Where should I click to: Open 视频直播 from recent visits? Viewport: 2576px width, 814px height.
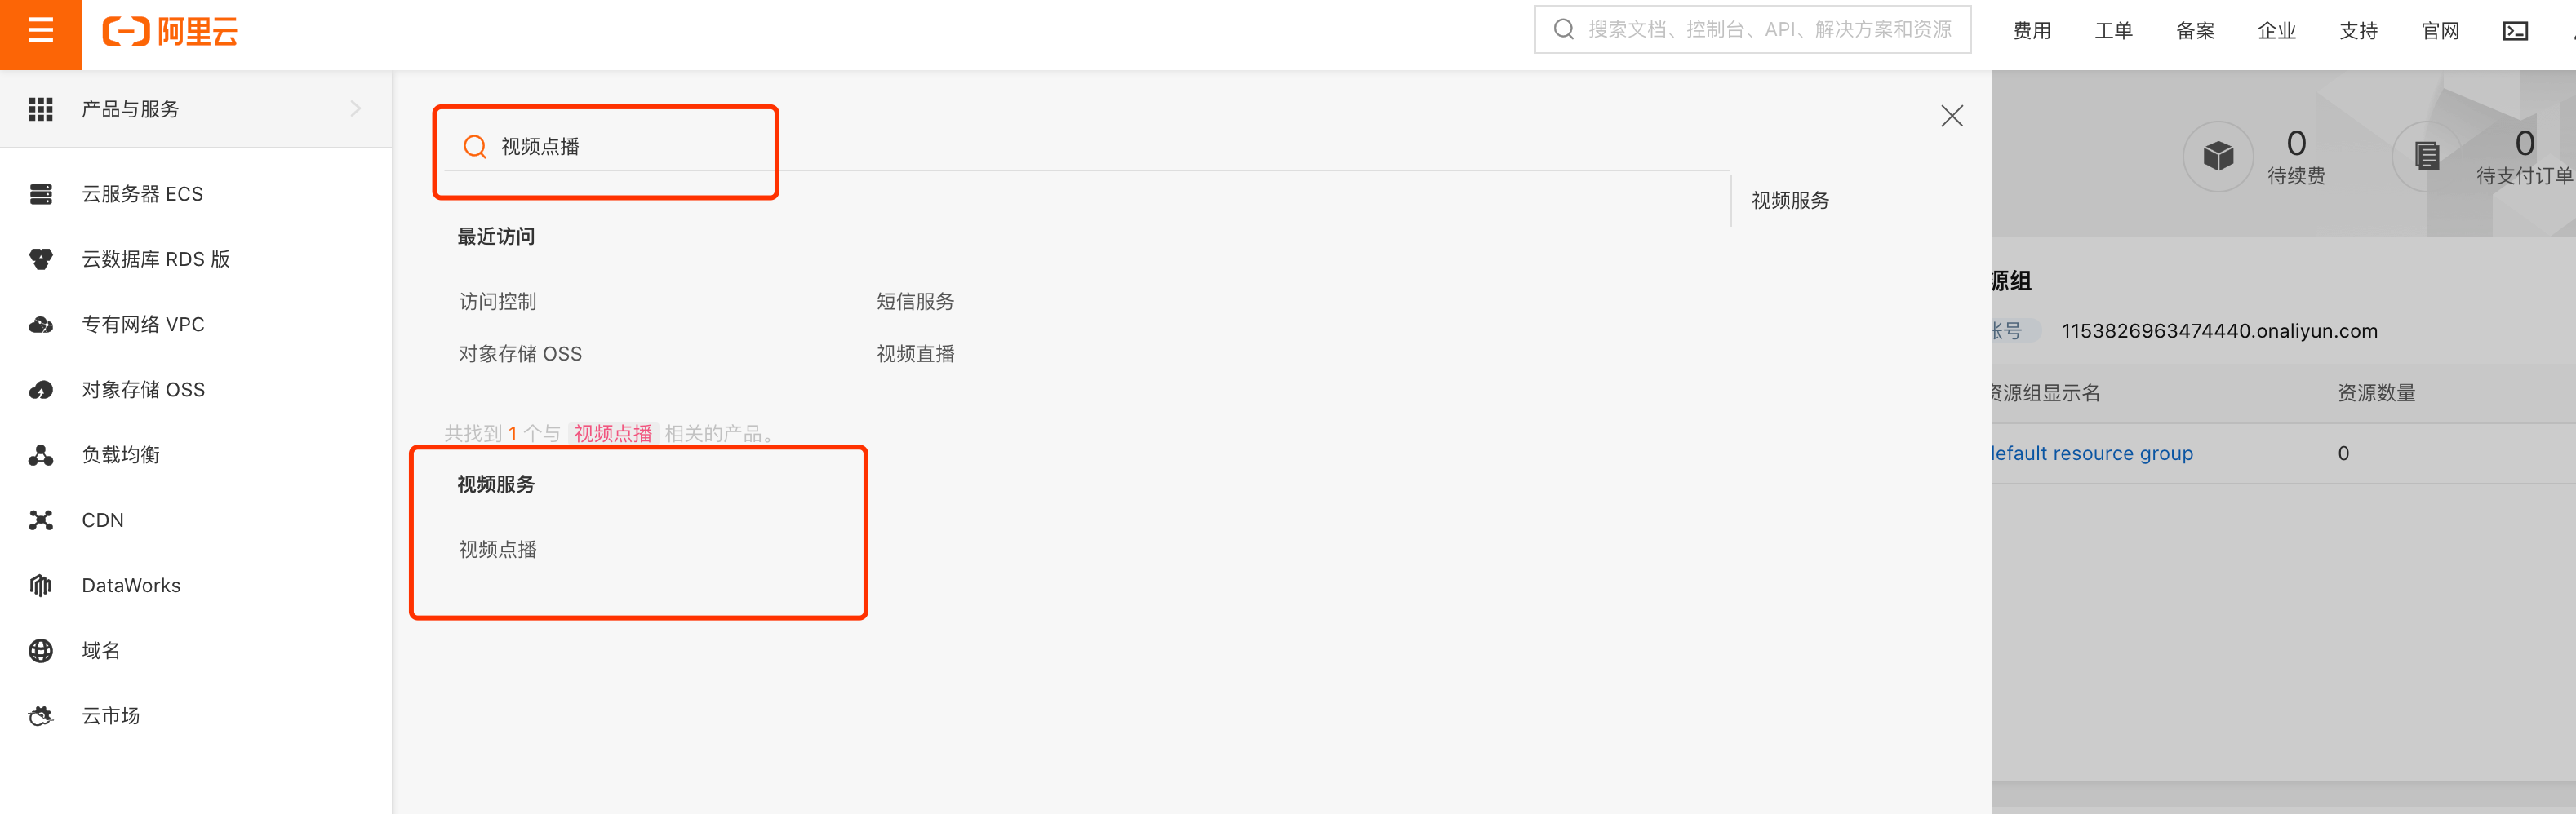(915, 353)
